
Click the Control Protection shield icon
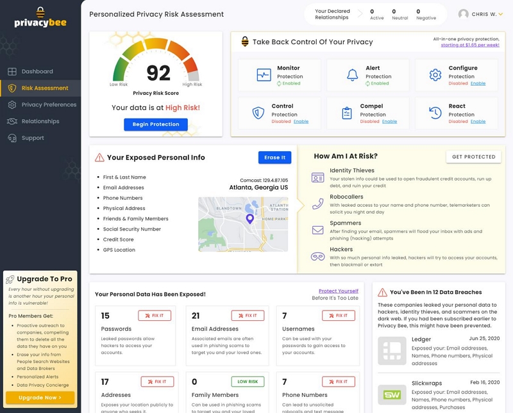[258, 113]
